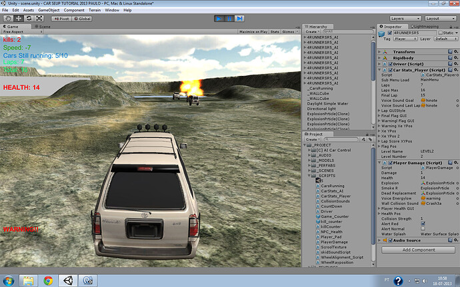
Task: Expand the Rigidbody component
Action: (379, 58)
